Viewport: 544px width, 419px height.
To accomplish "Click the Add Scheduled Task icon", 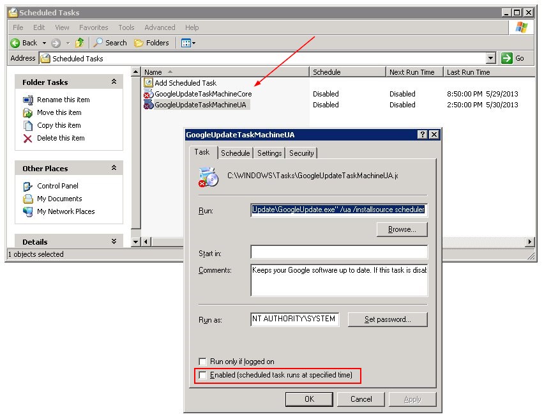I will click(x=149, y=82).
